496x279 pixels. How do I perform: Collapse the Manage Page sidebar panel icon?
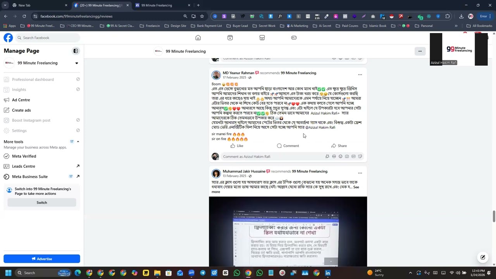tap(76, 51)
